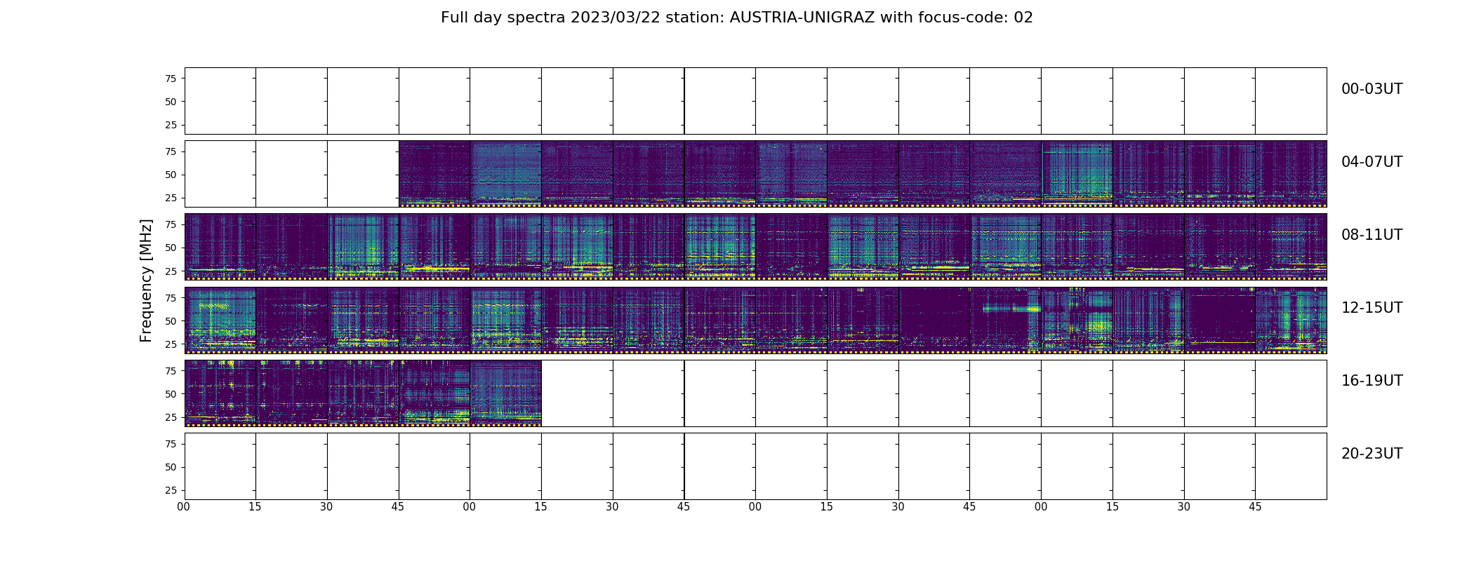The width and height of the screenshot is (1474, 561).
Task: Select the '12-15UT' row label
Action: pos(1372,308)
